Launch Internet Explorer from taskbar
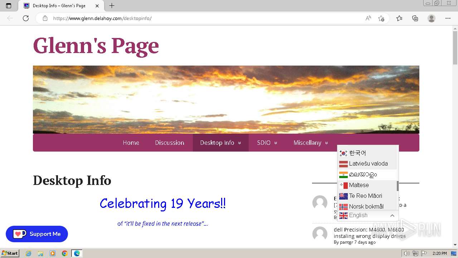This screenshot has width=458, height=258. (x=29, y=253)
